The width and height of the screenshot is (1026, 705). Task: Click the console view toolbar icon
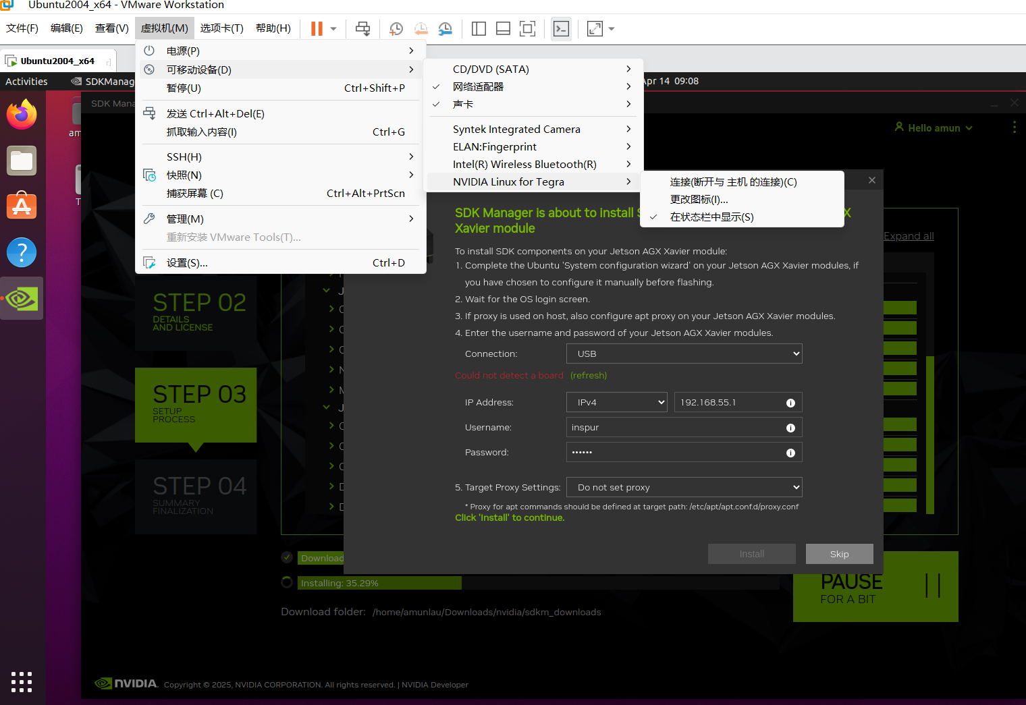[x=561, y=28]
